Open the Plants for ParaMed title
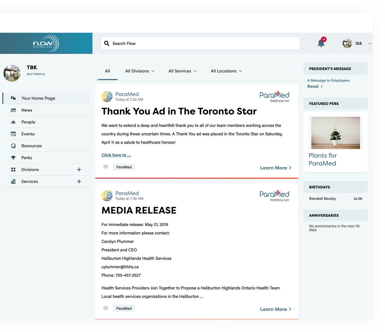This screenshot has width=385, height=332. [x=323, y=159]
